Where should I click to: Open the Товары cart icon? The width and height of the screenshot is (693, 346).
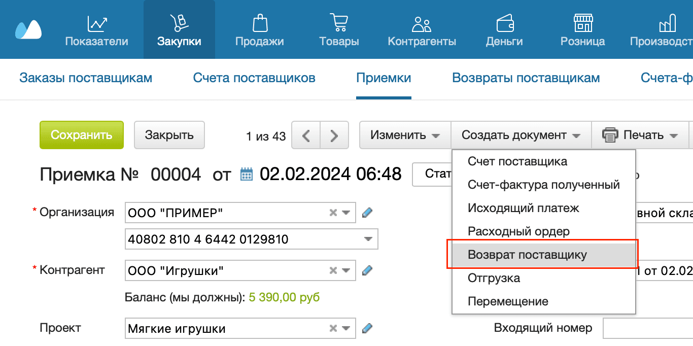point(338,23)
